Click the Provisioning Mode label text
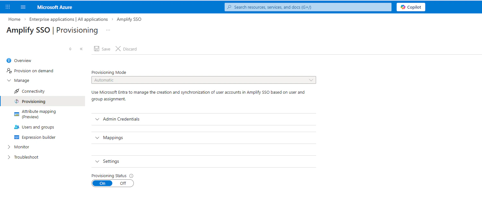Viewport: 482px width, 204px height. point(109,72)
